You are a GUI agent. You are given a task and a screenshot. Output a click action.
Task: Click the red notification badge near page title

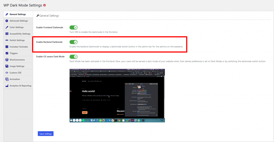[x=45, y=5]
